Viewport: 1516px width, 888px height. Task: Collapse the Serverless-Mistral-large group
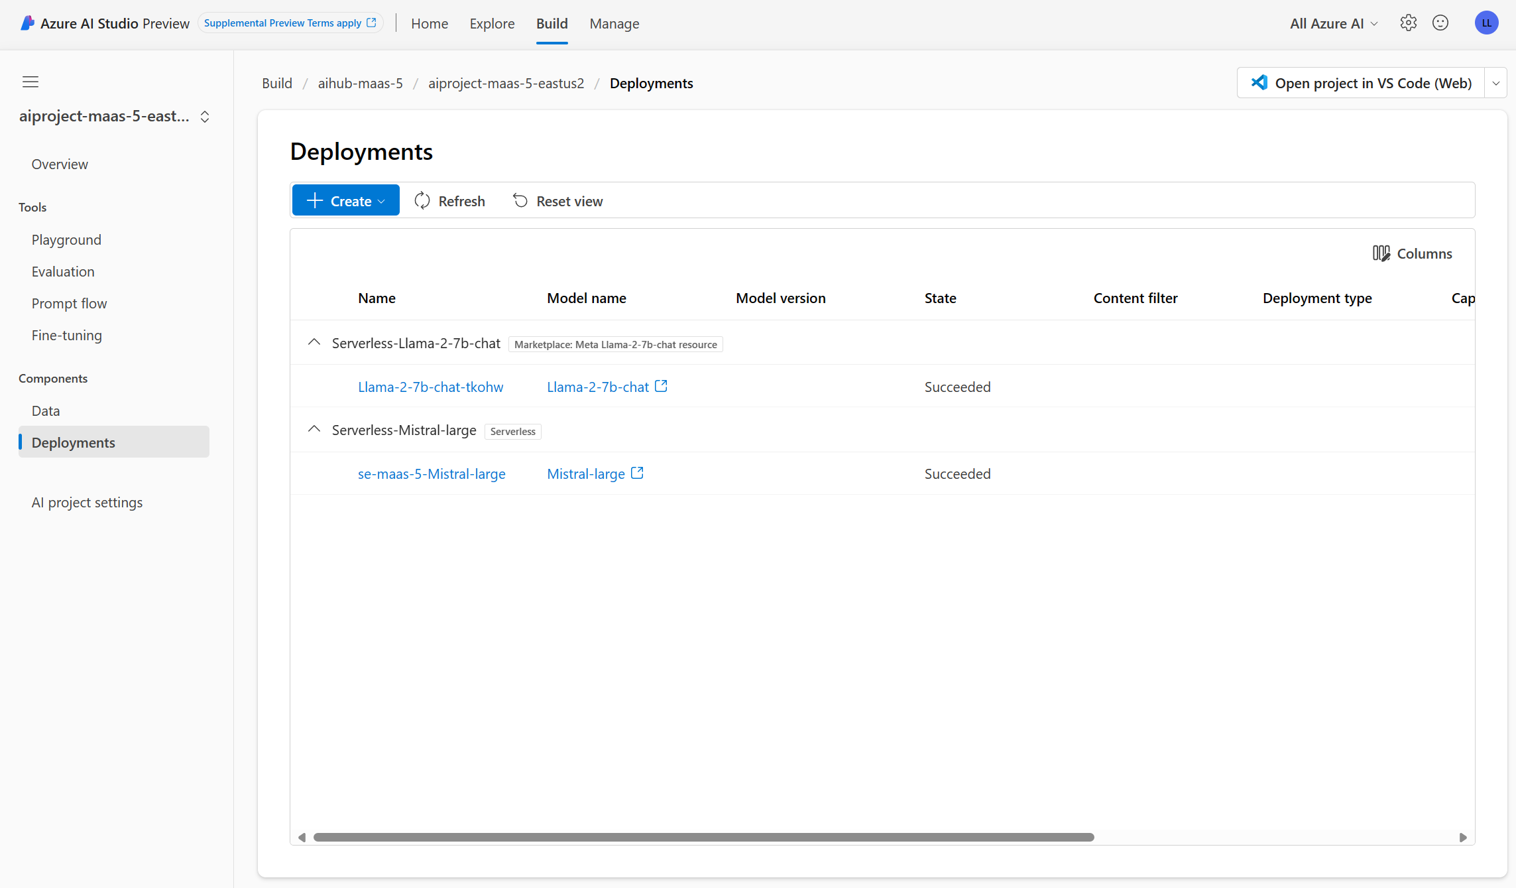[x=314, y=430]
